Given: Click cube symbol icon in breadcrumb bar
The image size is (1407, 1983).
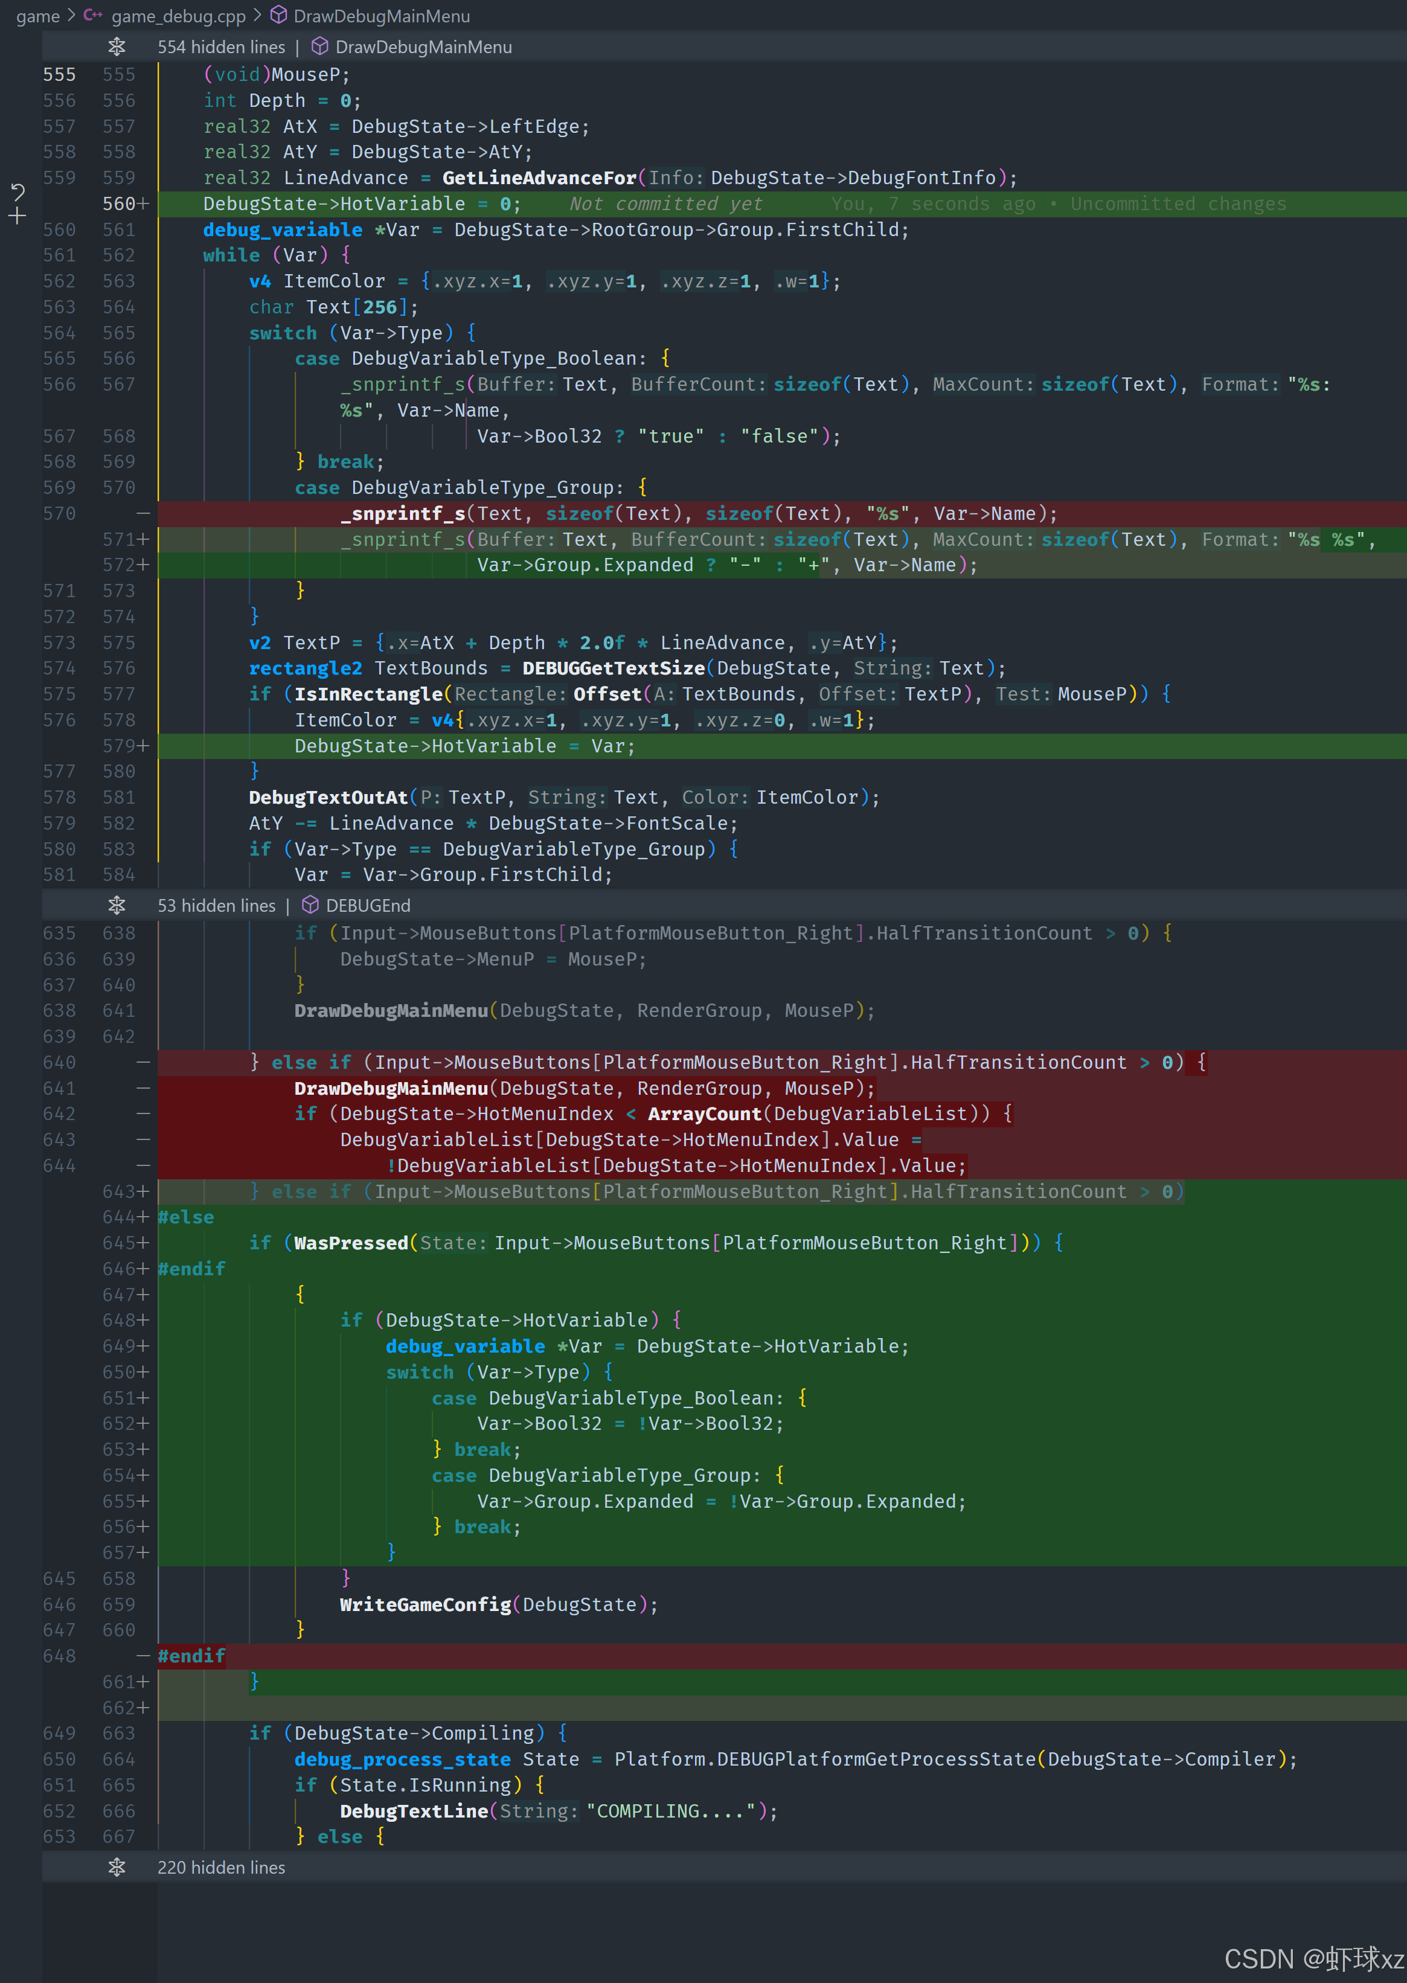Looking at the screenshot, I should 279,16.
